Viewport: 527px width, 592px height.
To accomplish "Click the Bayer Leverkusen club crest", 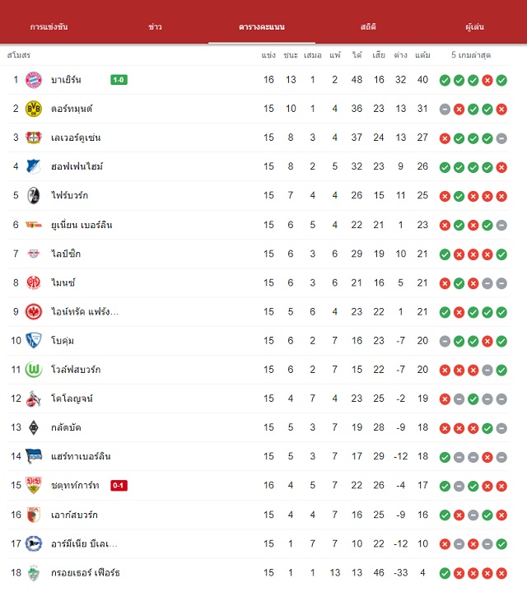I will coord(33,138).
